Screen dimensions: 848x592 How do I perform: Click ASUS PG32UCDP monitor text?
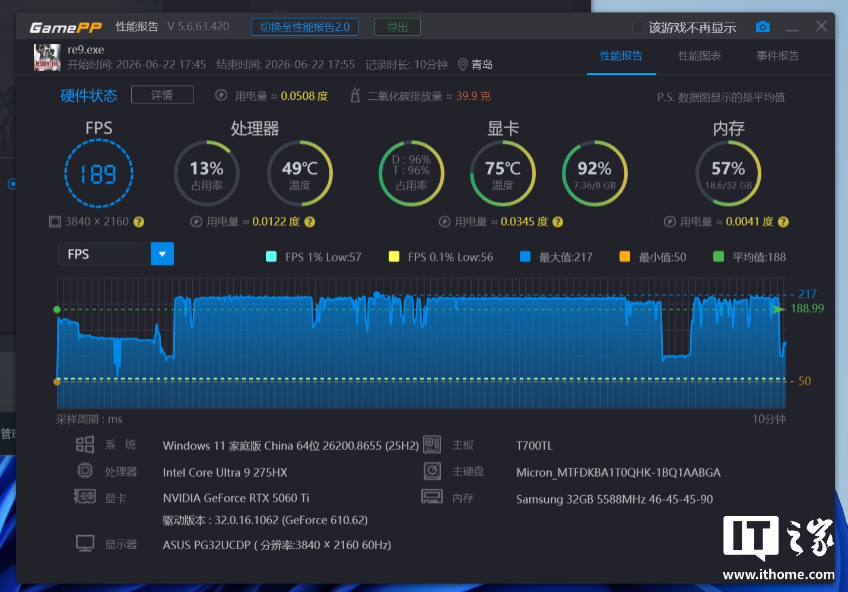click(x=277, y=545)
